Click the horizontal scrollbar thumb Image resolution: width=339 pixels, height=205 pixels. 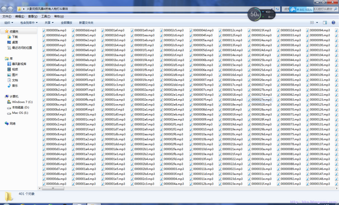[53, 189]
